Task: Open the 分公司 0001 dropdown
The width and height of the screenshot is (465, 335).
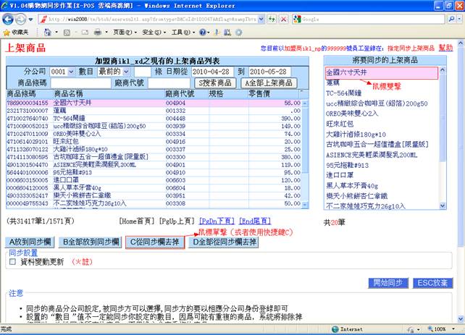Action: click(x=62, y=72)
